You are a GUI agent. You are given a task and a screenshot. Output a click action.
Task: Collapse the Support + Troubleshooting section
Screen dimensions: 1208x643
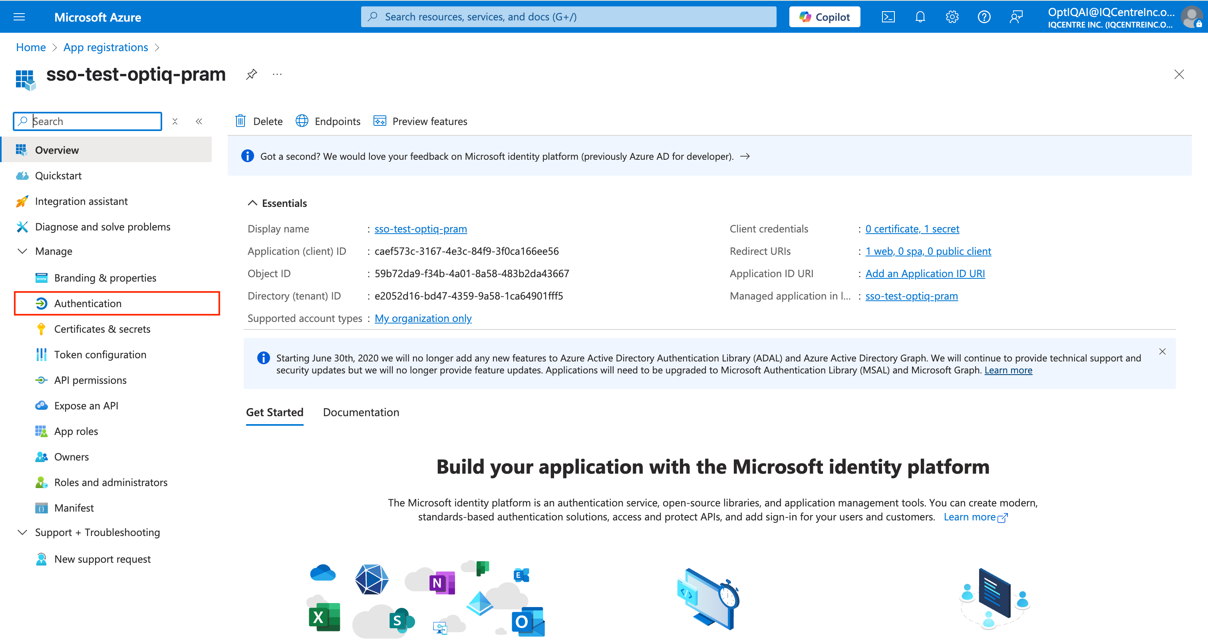point(22,532)
